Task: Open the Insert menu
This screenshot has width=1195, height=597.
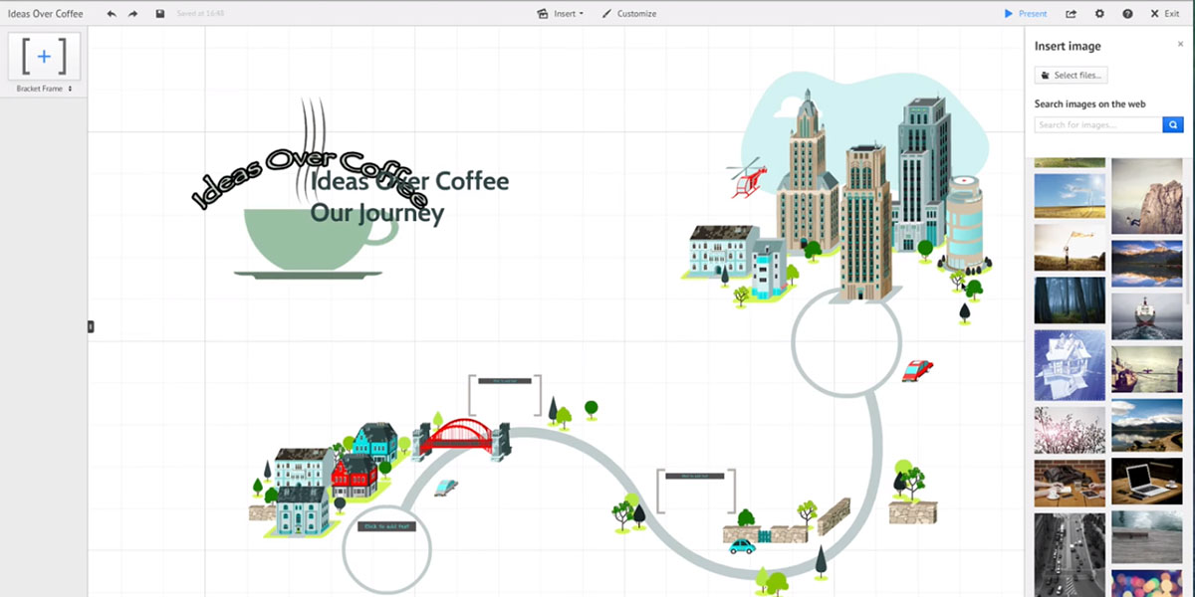Action: (x=560, y=13)
